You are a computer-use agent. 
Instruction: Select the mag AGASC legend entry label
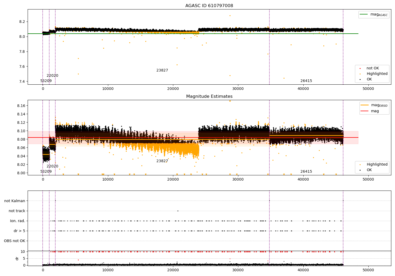click(379, 14)
